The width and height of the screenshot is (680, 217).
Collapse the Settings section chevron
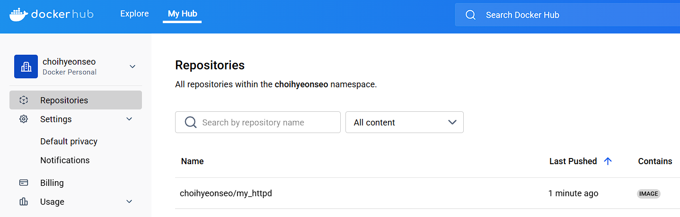(x=129, y=119)
